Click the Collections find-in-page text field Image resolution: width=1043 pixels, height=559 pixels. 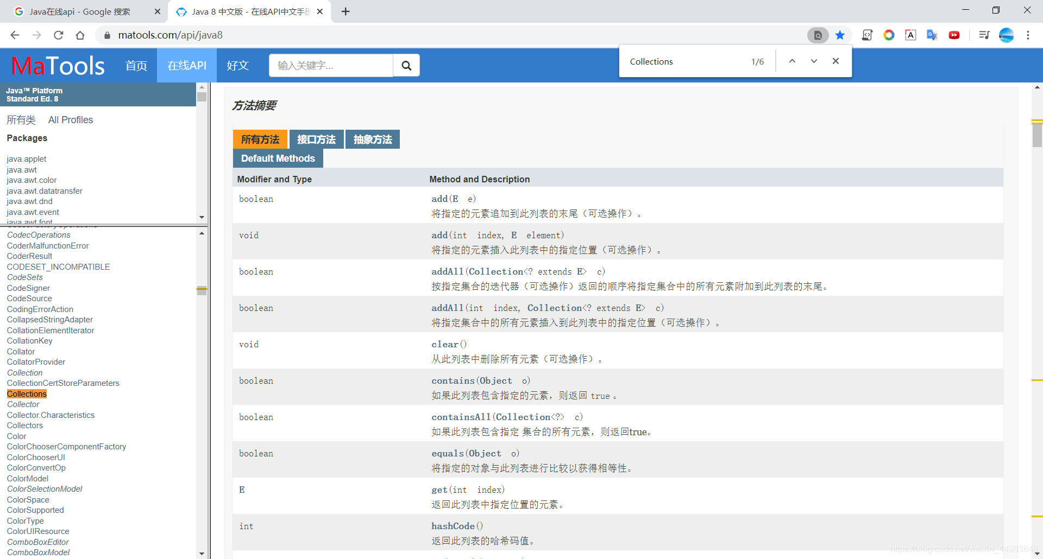684,61
